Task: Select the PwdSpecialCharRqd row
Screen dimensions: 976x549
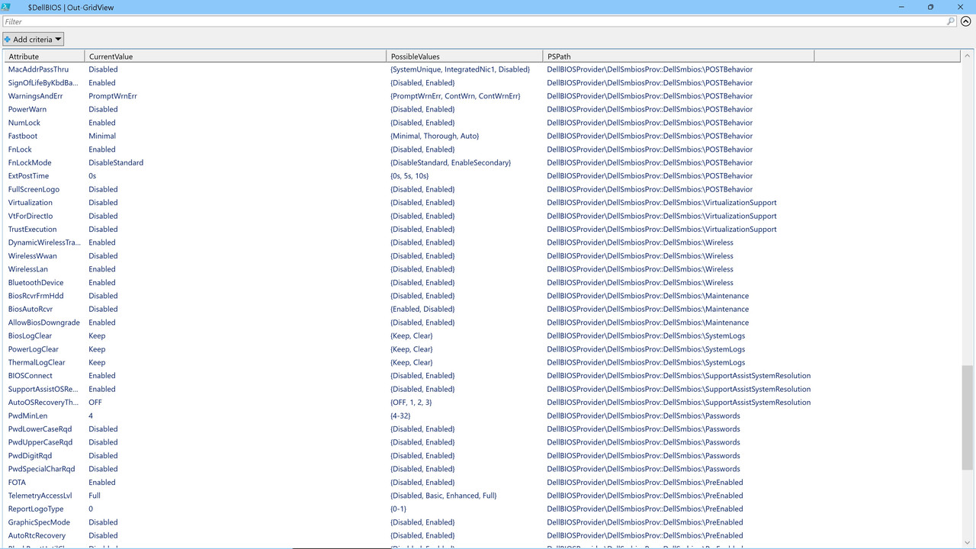Action: (x=482, y=469)
